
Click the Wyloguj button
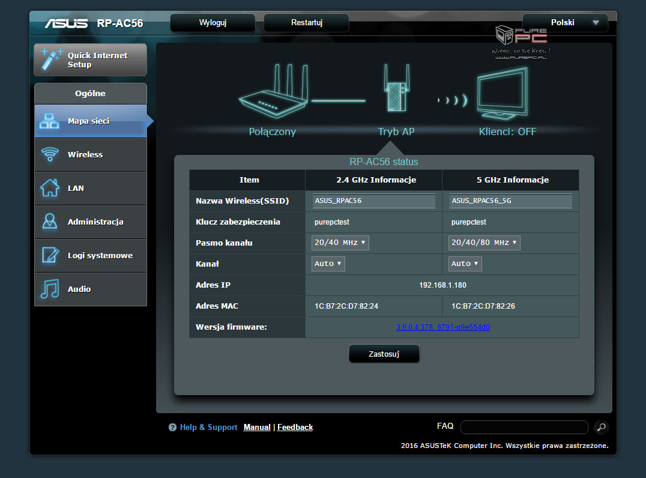click(x=213, y=23)
